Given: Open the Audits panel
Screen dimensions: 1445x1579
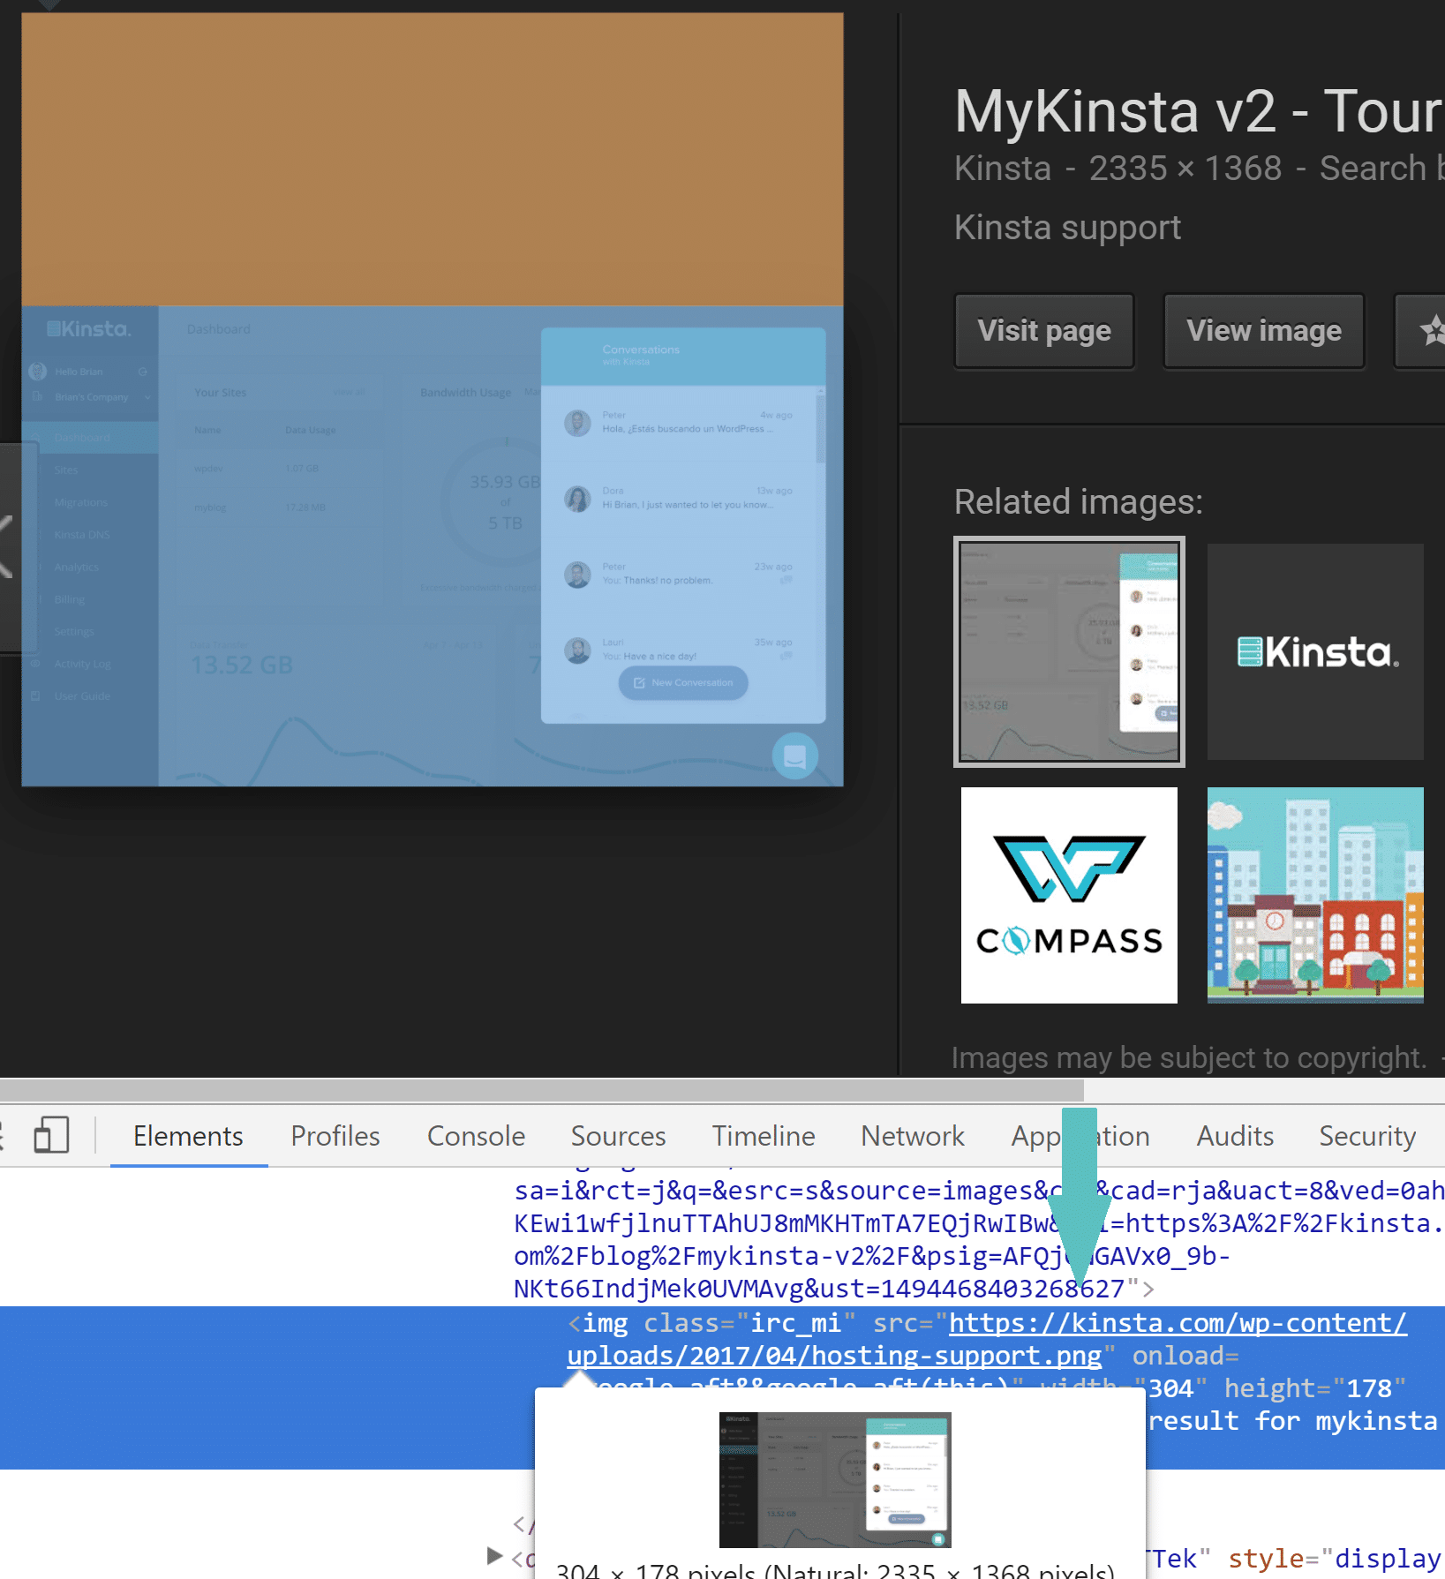Looking at the screenshot, I should click(1234, 1136).
